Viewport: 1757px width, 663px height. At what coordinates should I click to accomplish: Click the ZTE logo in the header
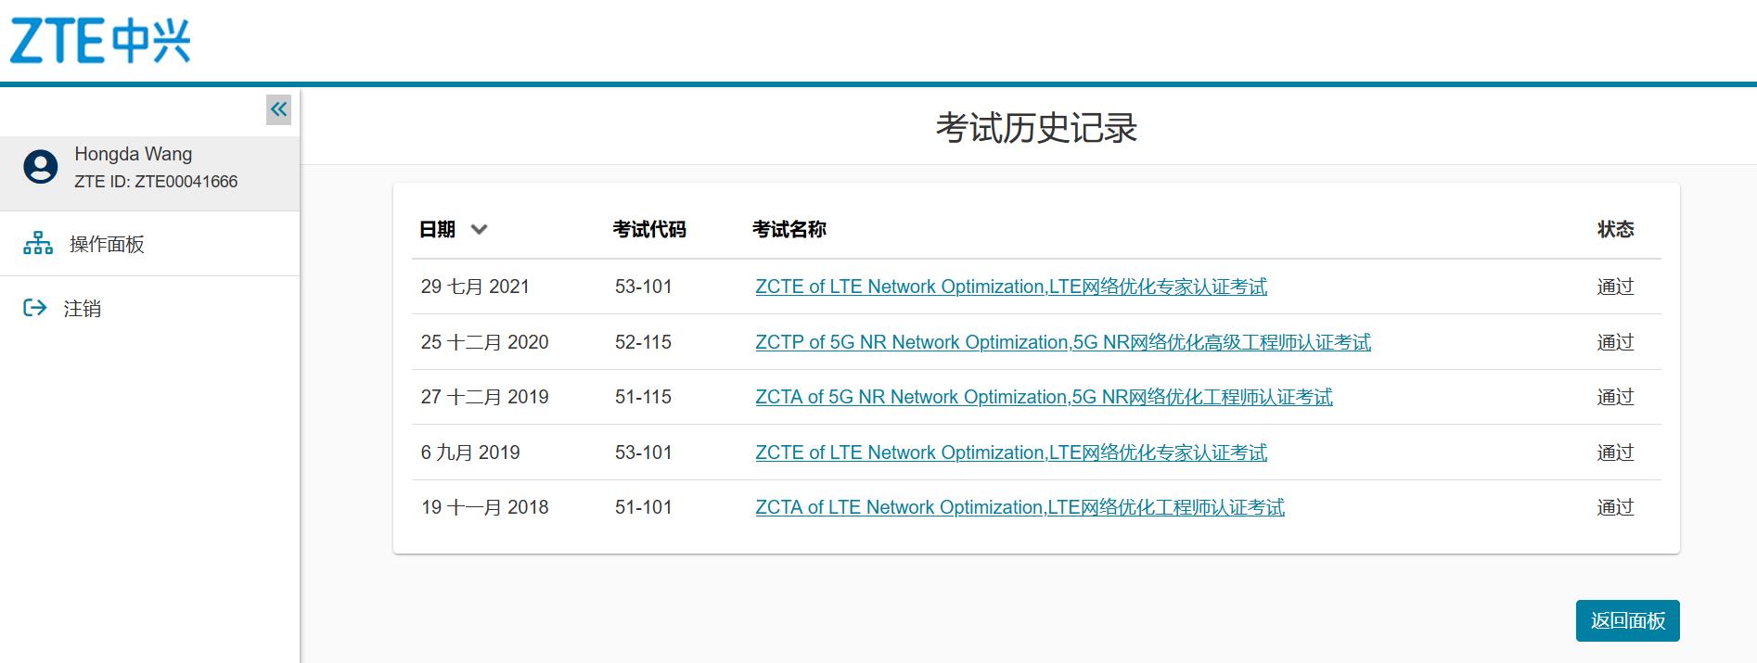coord(100,41)
